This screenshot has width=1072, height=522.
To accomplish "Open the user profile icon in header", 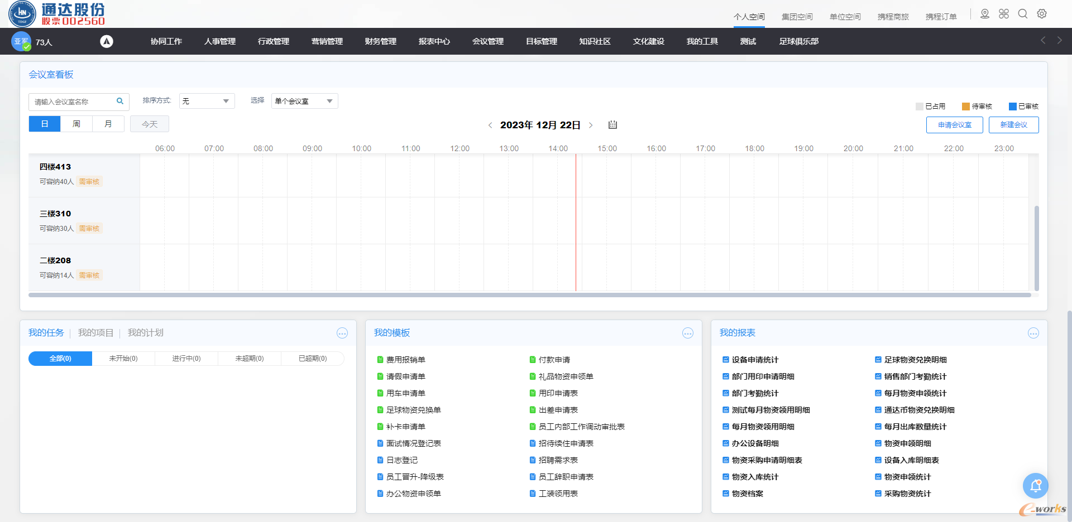I will (985, 14).
